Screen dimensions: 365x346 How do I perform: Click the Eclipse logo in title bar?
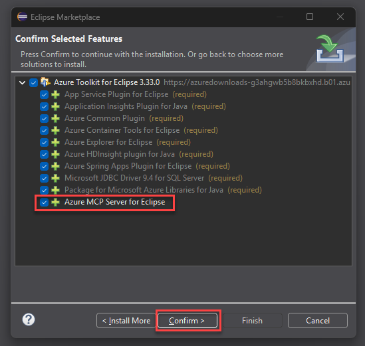click(23, 17)
